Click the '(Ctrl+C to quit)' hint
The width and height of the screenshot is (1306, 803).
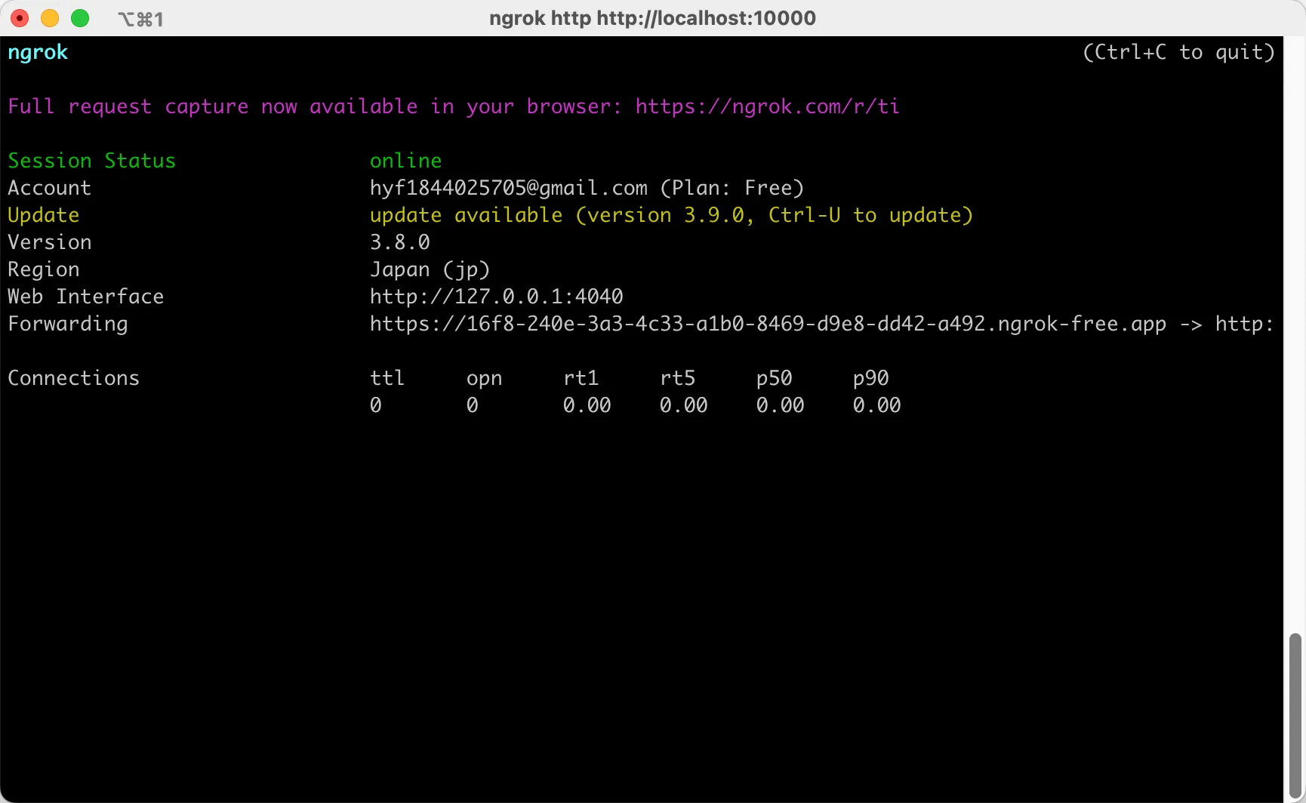click(1178, 52)
